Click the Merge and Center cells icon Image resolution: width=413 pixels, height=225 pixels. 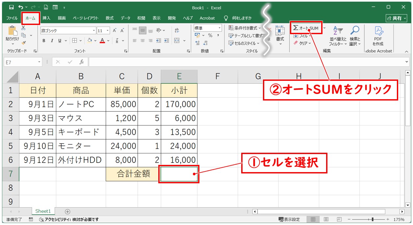(x=177, y=41)
